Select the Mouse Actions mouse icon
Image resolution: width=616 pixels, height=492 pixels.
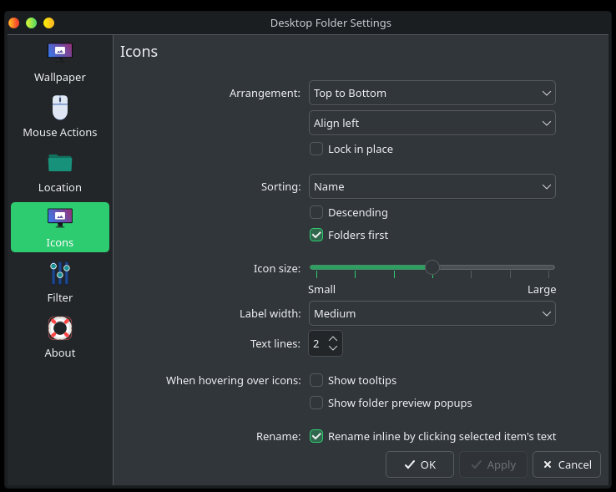pyautogui.click(x=60, y=108)
